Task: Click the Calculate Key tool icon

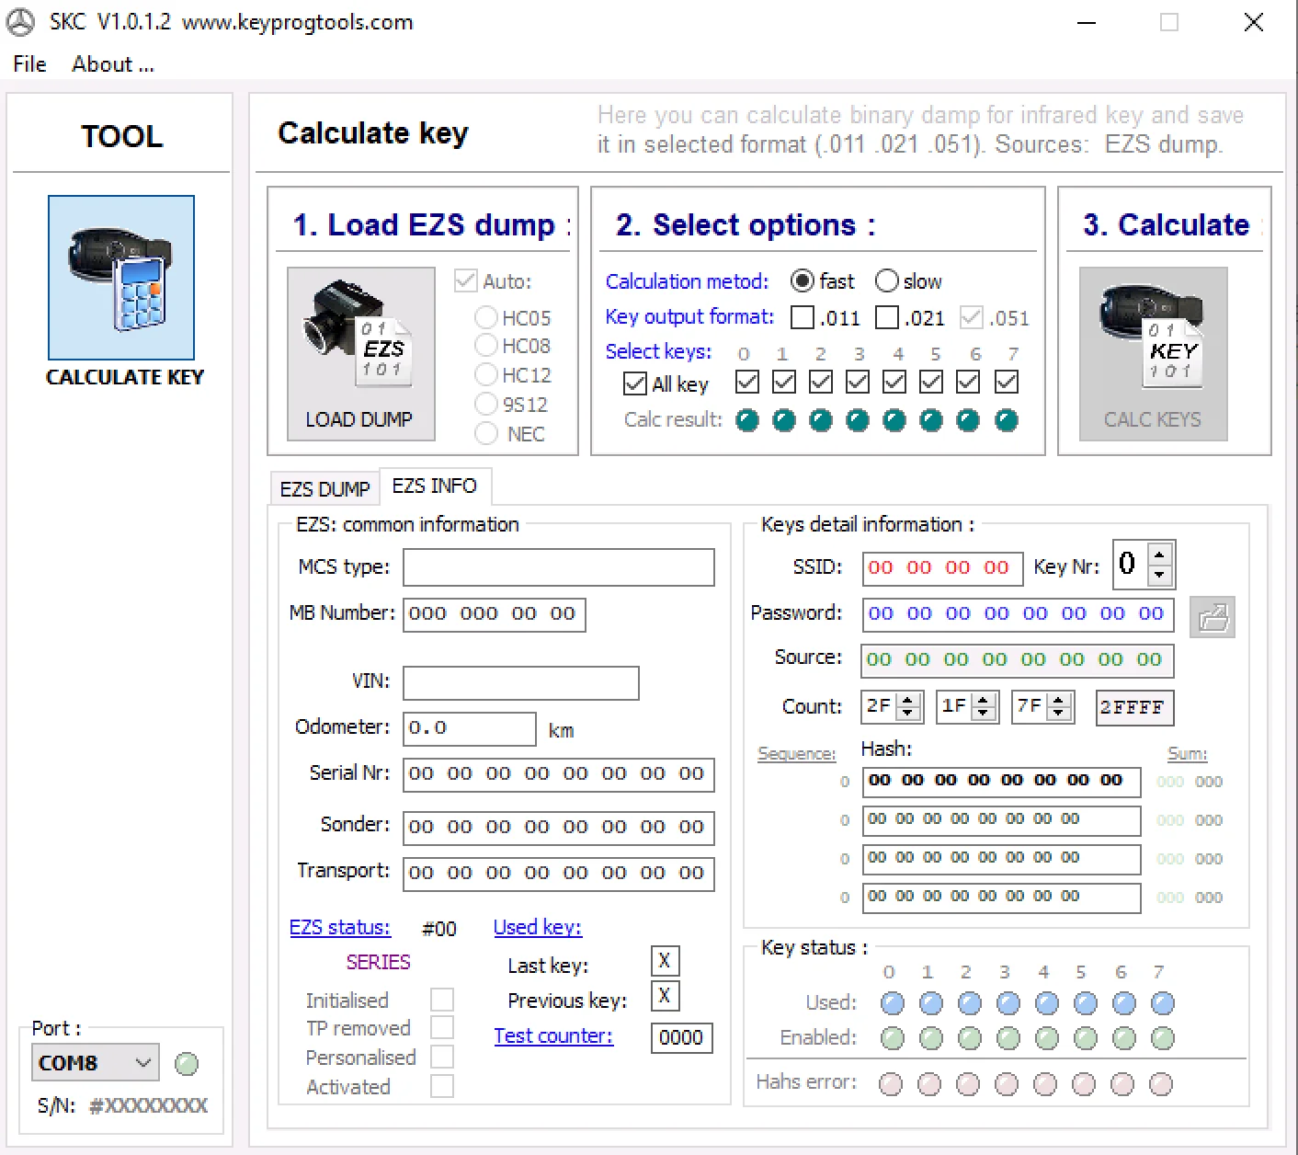Action: pyautogui.click(x=121, y=278)
